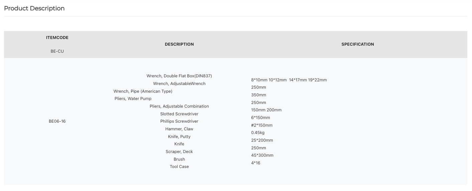
Task: Select the Pliers, Water Pump entry
Action: coord(133,99)
